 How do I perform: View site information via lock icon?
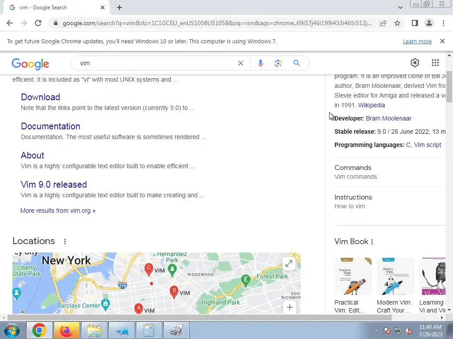(56, 23)
